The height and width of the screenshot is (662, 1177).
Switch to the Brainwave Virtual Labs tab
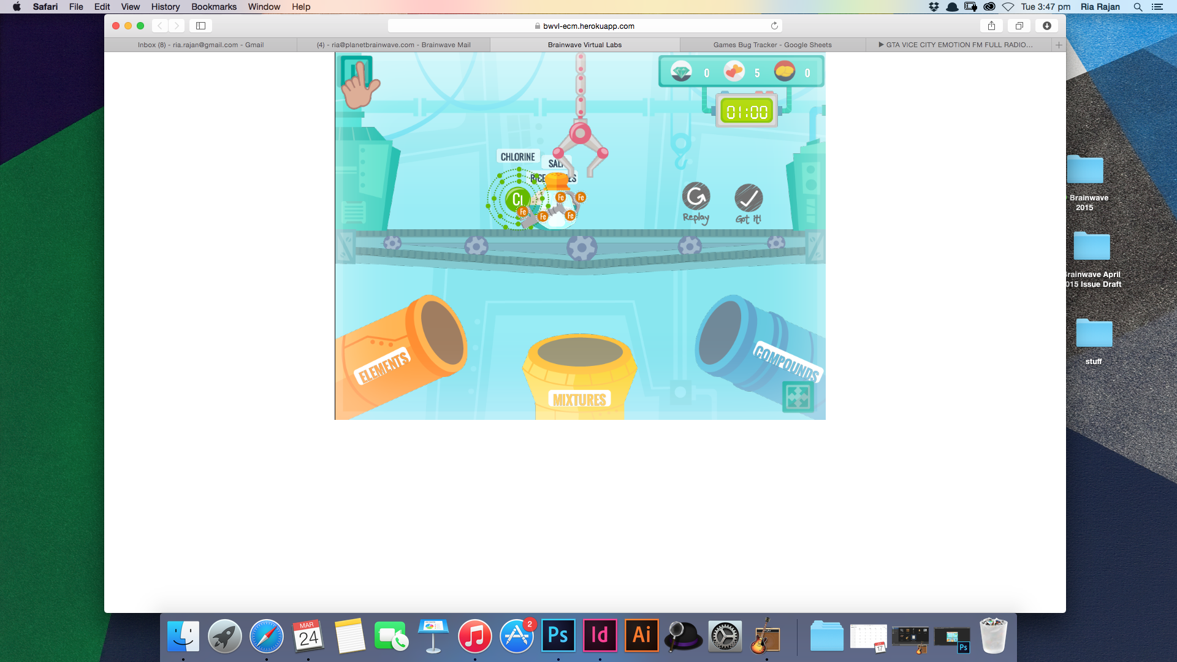tap(585, 45)
